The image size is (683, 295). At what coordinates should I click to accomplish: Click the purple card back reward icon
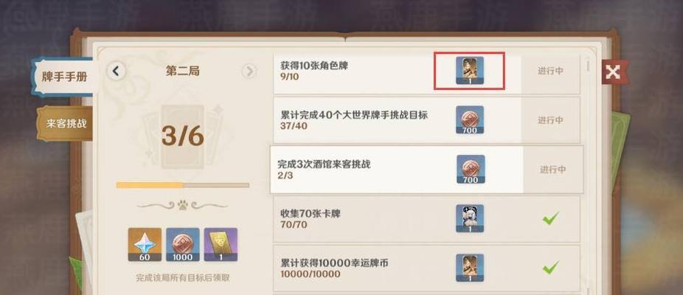(x=221, y=244)
